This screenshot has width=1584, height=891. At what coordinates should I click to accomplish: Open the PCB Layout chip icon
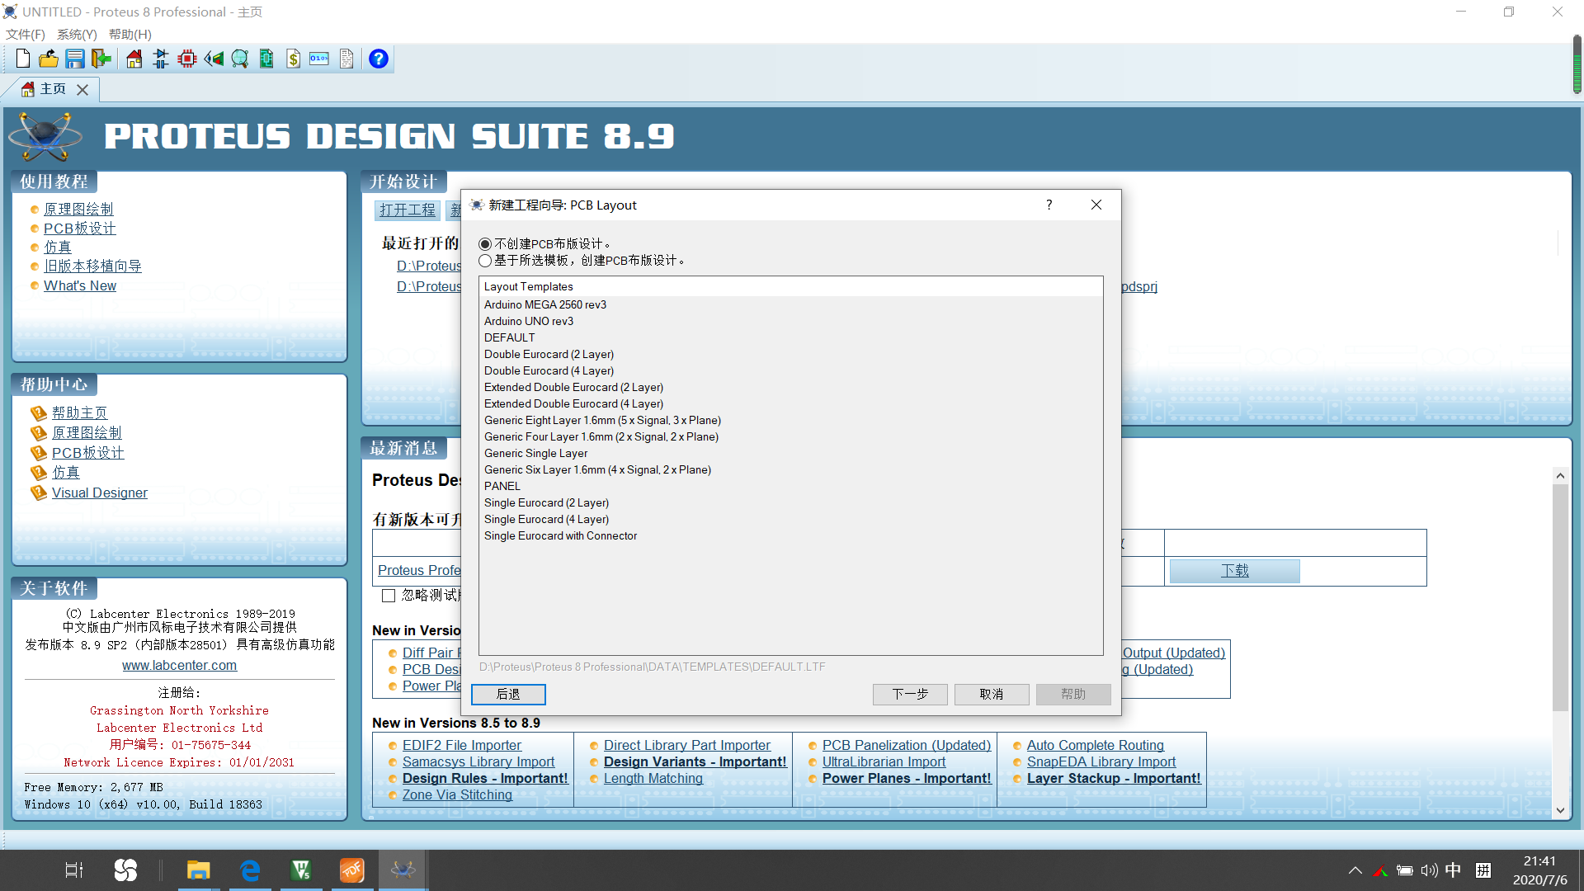coord(187,59)
